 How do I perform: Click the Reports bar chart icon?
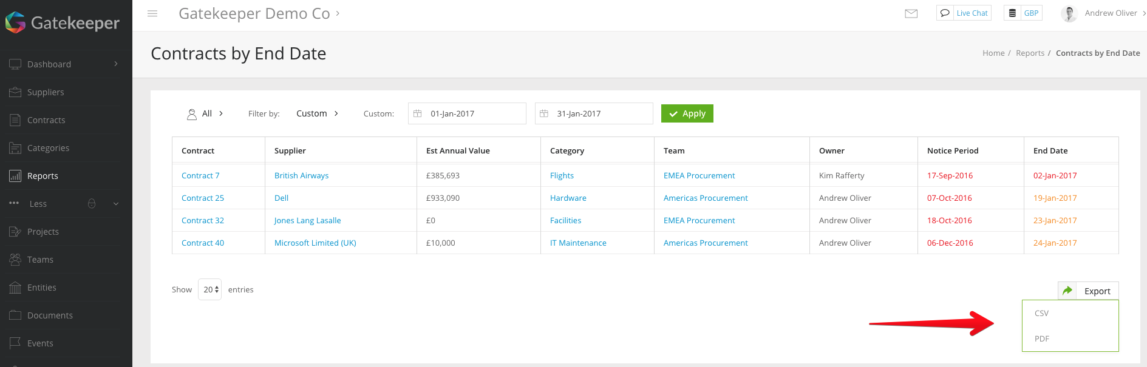(15, 176)
